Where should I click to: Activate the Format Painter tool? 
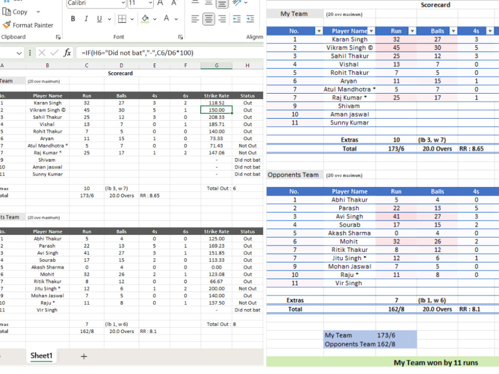tap(28, 25)
